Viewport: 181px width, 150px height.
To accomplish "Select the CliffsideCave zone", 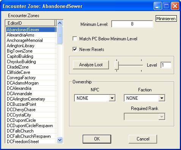I will [x=31, y=72].
